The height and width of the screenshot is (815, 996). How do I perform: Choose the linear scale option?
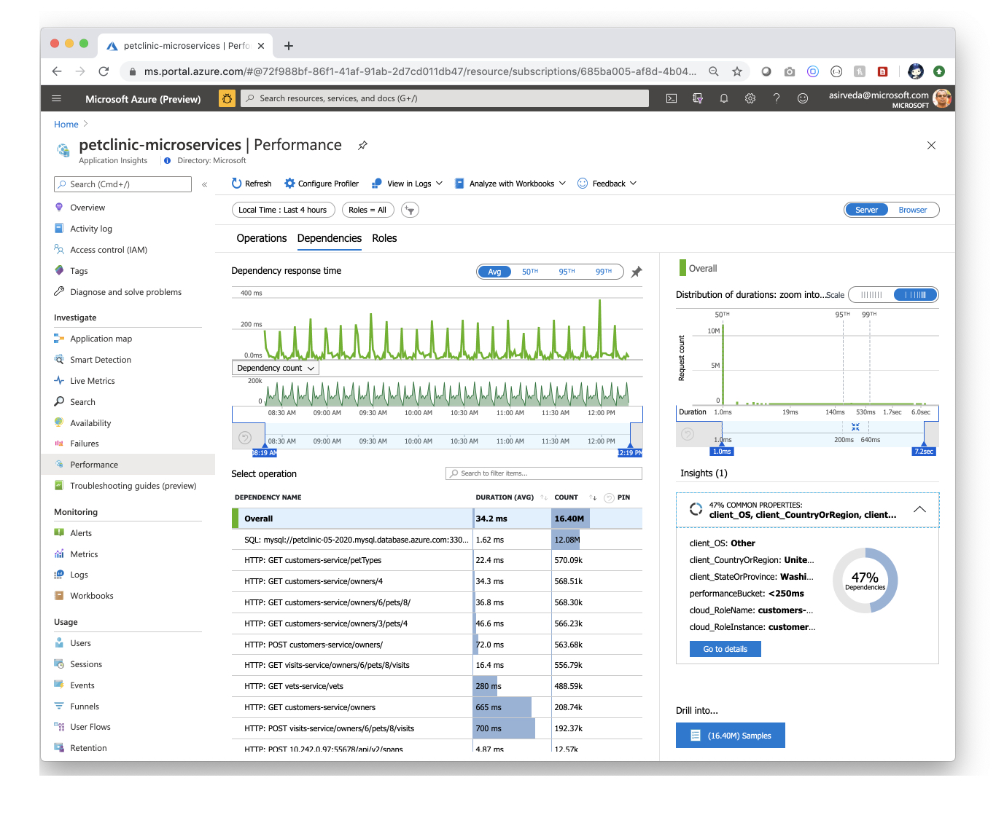point(871,295)
